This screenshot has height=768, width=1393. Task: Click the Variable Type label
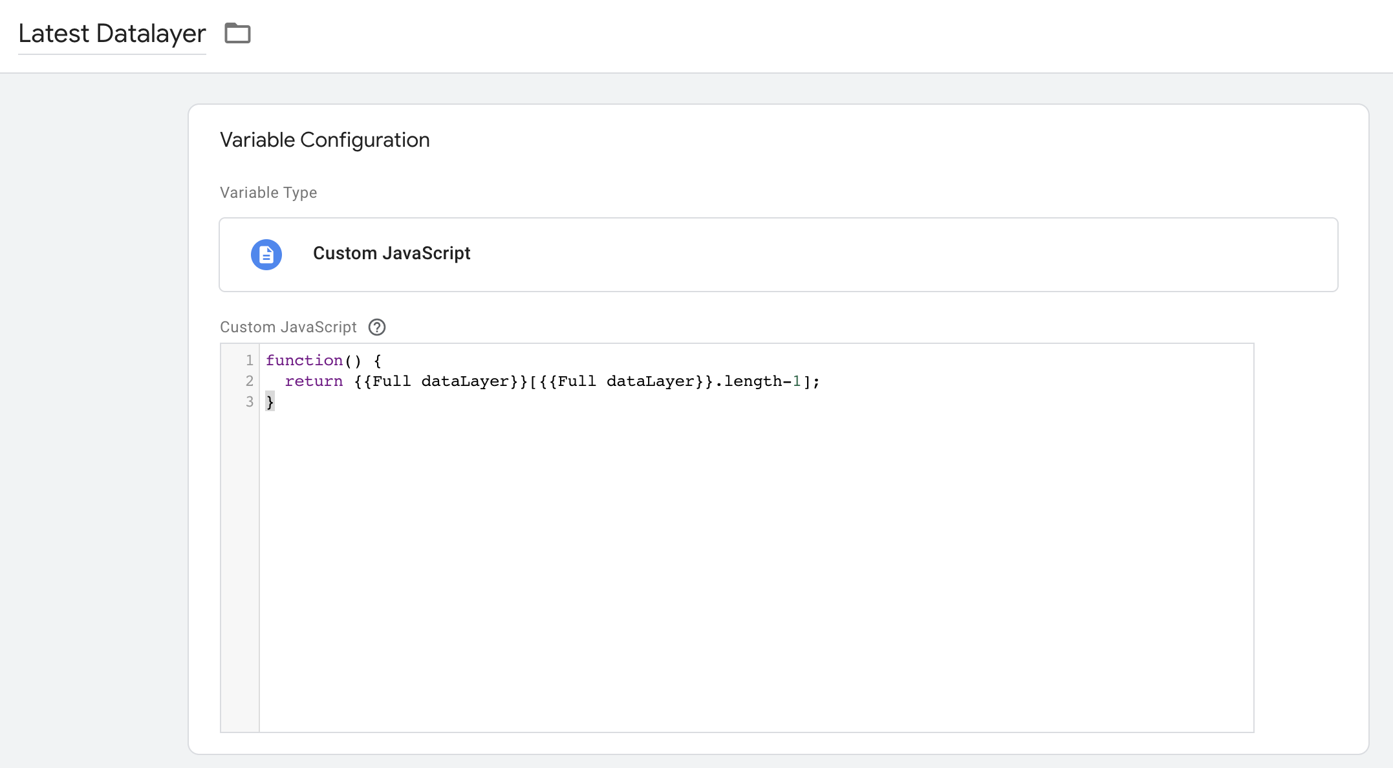pyautogui.click(x=268, y=193)
